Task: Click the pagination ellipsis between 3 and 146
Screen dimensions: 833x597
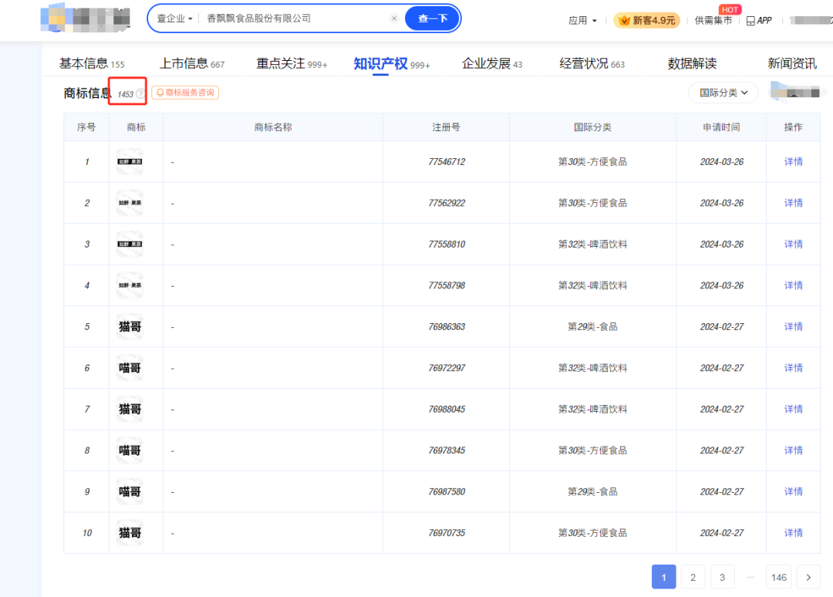Action: 750,578
